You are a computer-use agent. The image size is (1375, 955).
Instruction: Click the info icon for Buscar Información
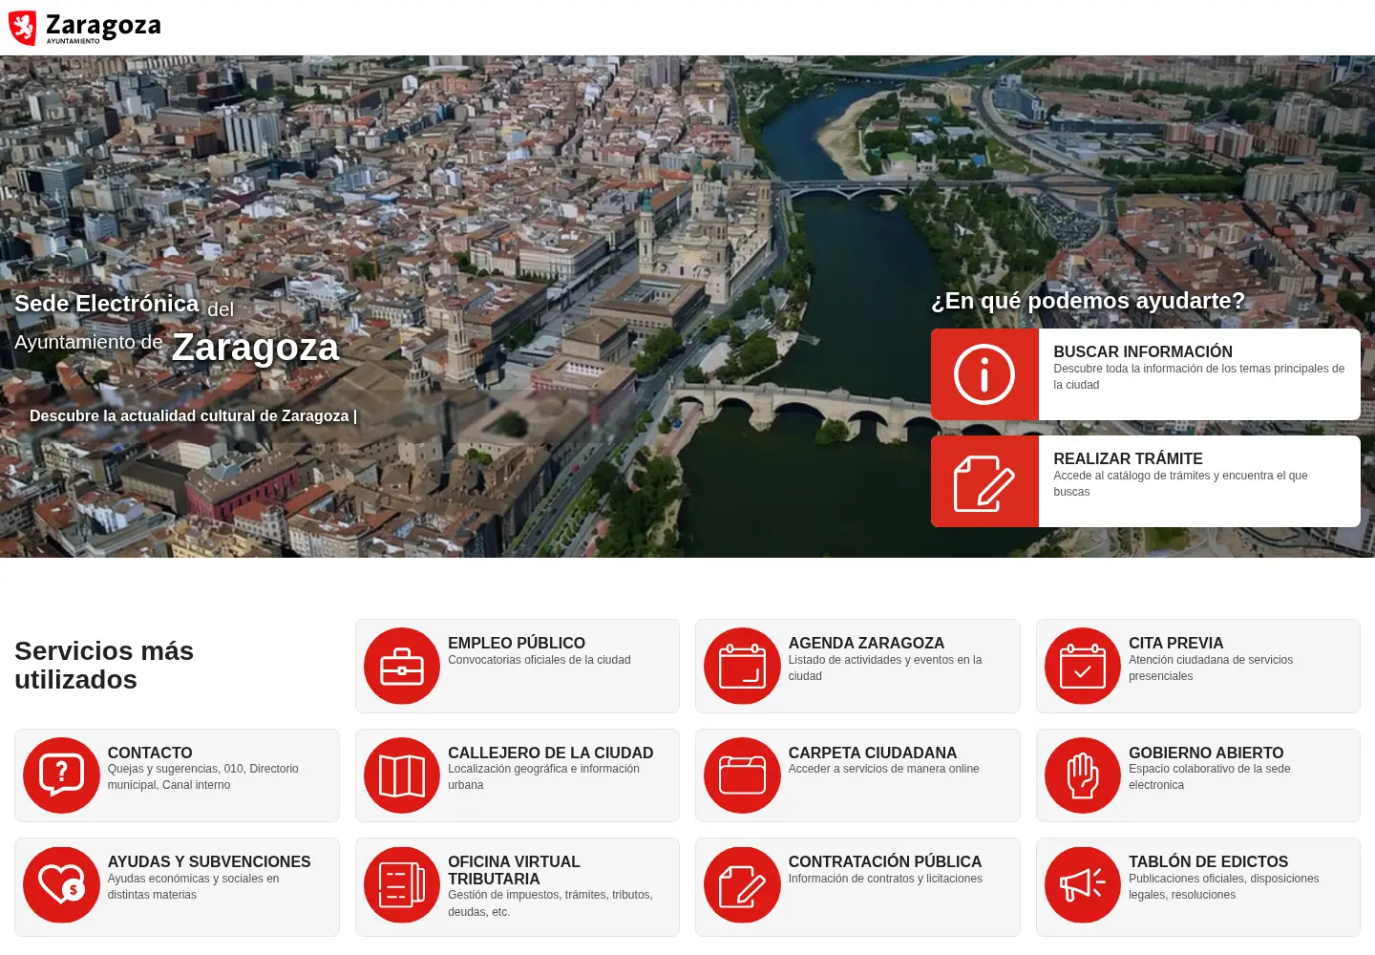pos(984,374)
